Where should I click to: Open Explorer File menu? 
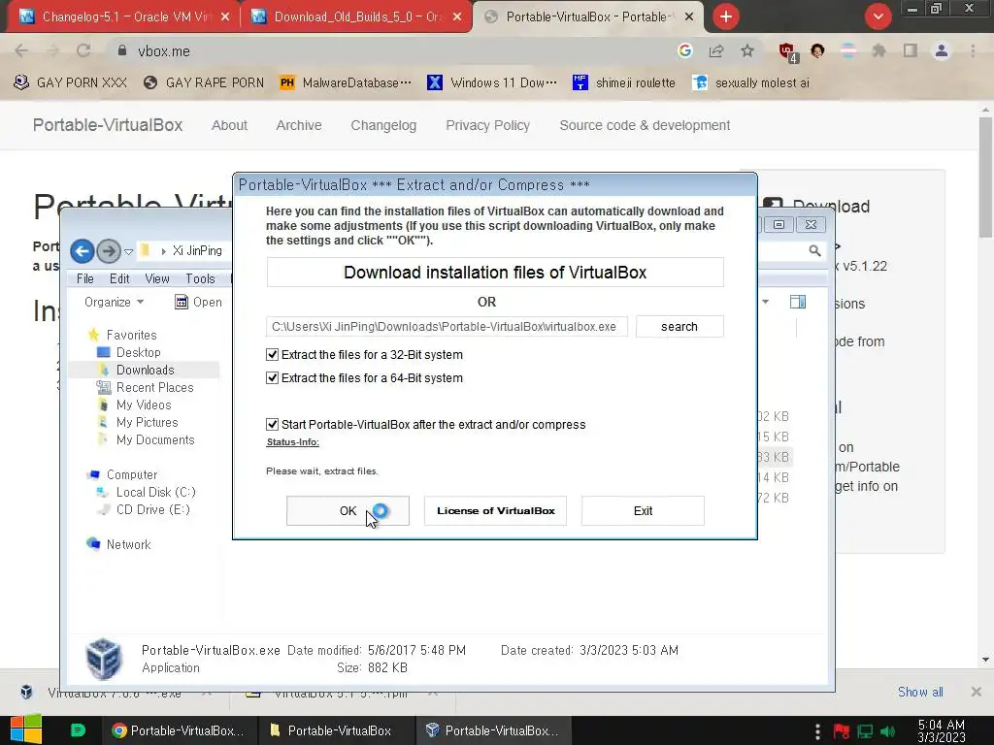(85, 278)
